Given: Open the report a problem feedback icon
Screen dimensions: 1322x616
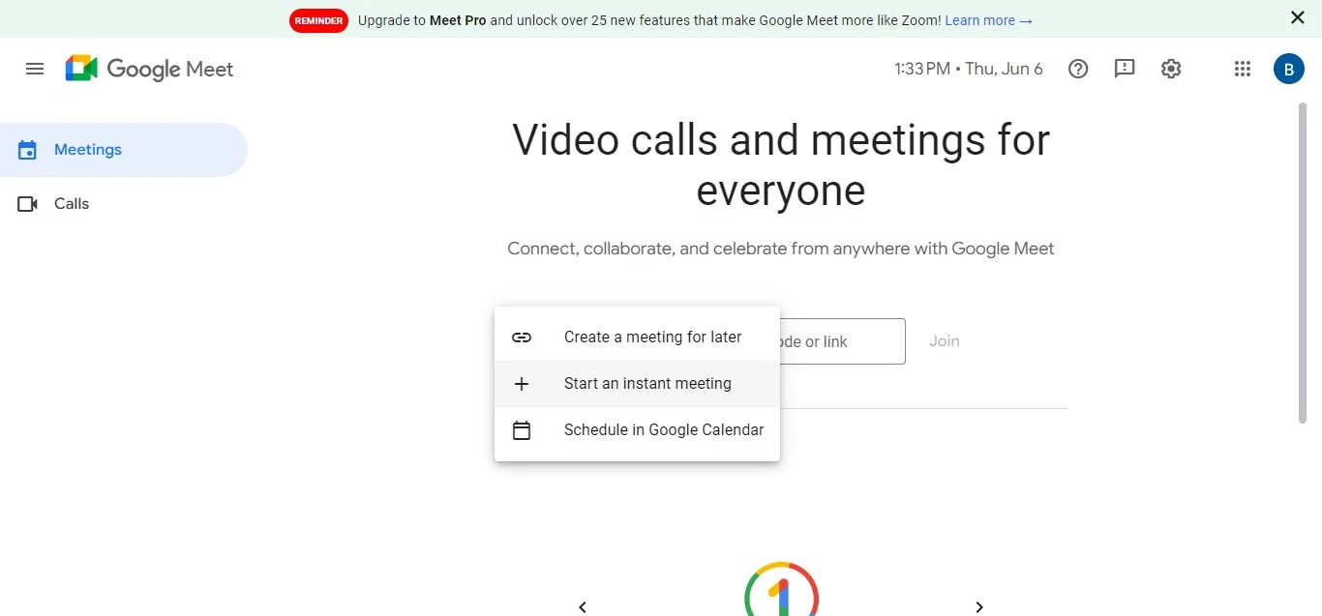Looking at the screenshot, I should pyautogui.click(x=1125, y=69).
